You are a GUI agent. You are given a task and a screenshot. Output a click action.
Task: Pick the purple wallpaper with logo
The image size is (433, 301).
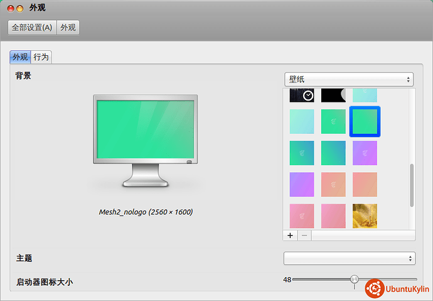[365, 153]
